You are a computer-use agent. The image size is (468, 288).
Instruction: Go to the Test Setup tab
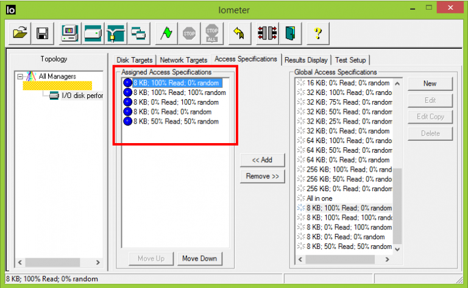[x=350, y=60]
